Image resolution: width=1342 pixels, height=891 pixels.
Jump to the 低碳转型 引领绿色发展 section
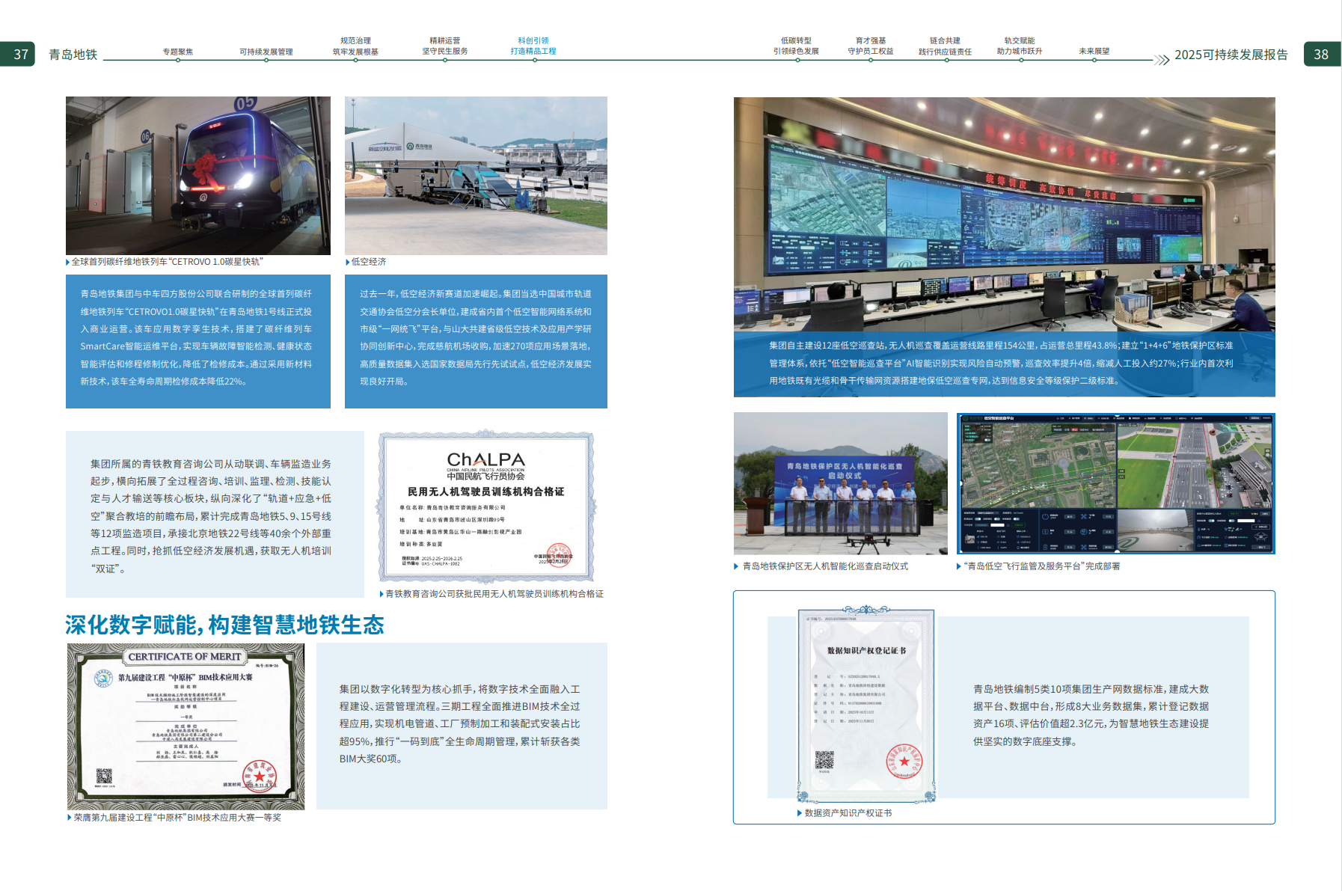pos(796,46)
